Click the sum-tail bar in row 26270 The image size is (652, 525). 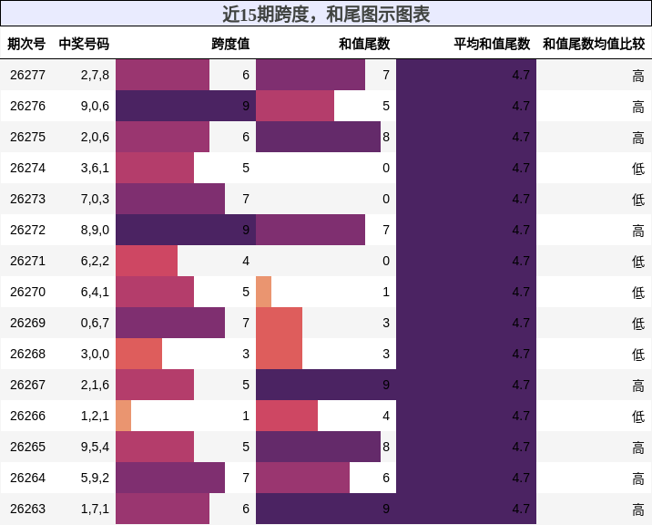pos(264,292)
